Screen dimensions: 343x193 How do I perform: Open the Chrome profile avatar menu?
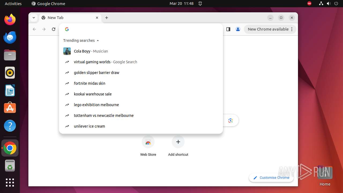[x=238, y=29]
